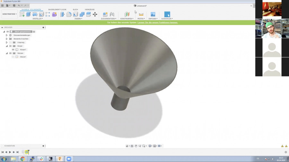Screen dimensions: 289x162
Task: Click the timeline settings gear icon
Action: pos(286,152)
